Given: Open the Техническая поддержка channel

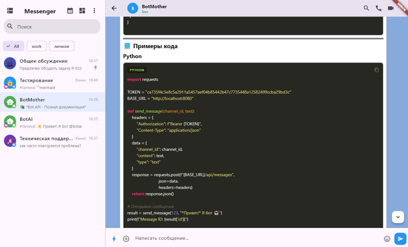Looking at the screenshot, I should 53,141.
